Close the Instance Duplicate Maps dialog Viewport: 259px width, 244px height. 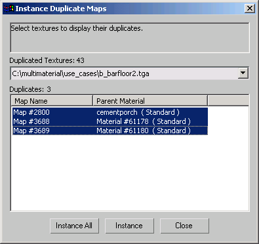[250, 9]
